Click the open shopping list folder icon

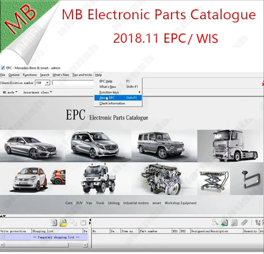63,223
